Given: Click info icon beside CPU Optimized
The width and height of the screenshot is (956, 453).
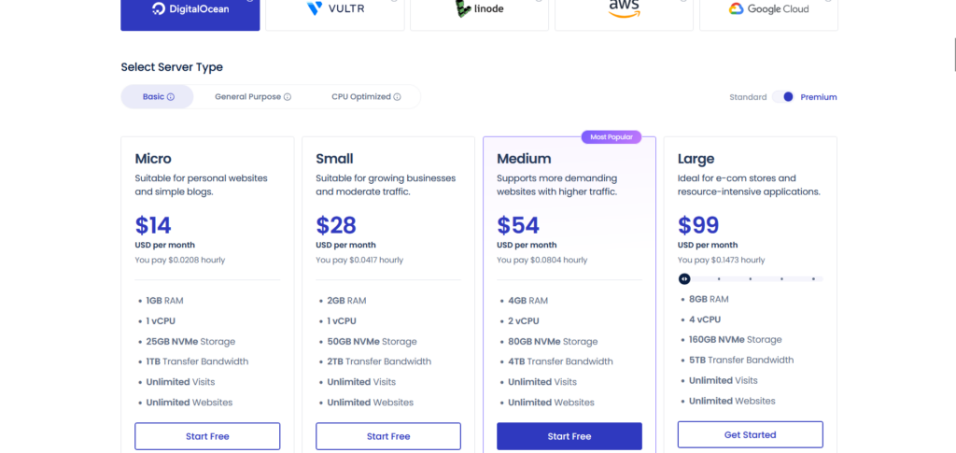Looking at the screenshot, I should (397, 97).
